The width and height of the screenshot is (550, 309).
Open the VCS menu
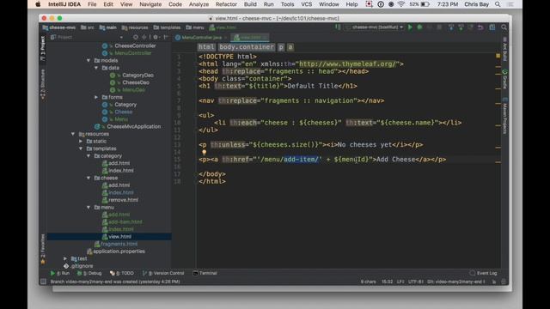(307, 4)
